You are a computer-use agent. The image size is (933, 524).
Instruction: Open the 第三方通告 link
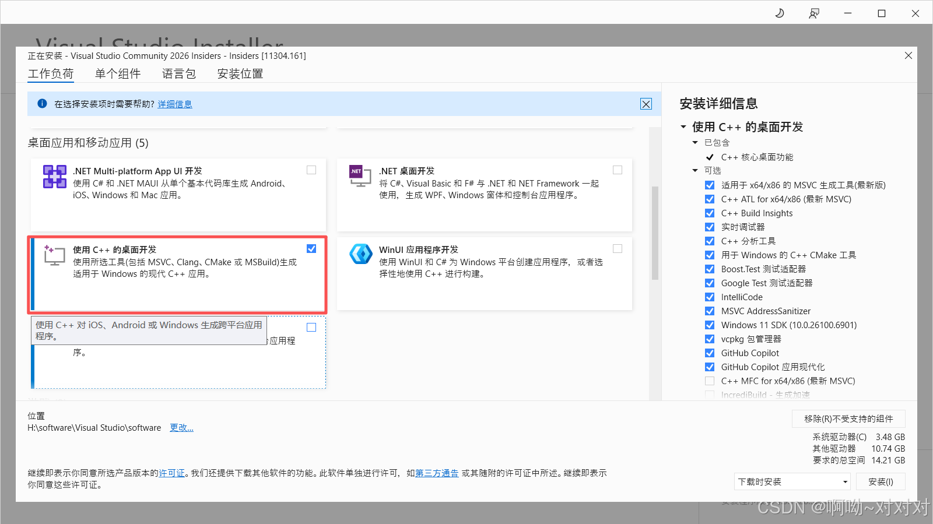click(x=437, y=473)
